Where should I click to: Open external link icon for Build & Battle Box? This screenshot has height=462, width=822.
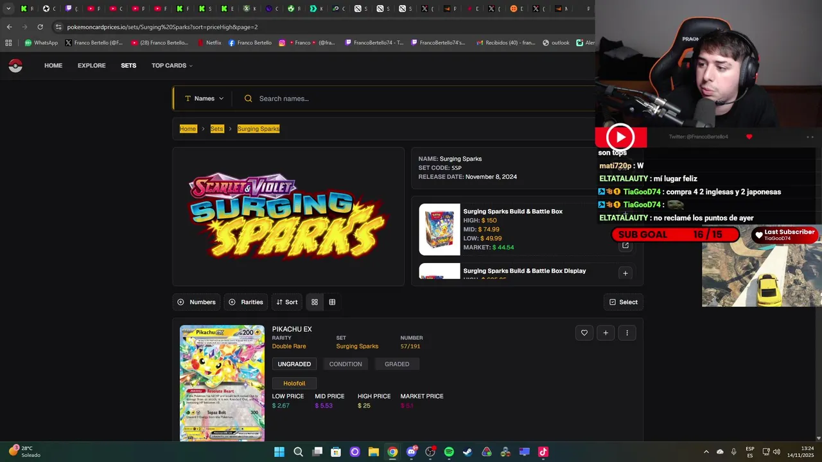625,245
